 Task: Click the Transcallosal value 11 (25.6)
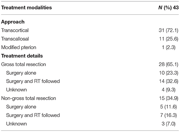(169, 39)
